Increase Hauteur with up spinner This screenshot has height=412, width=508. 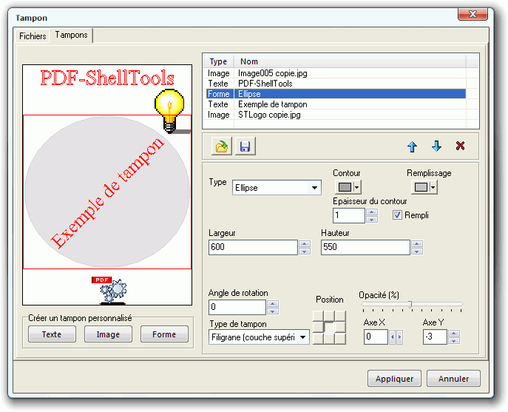(417, 244)
